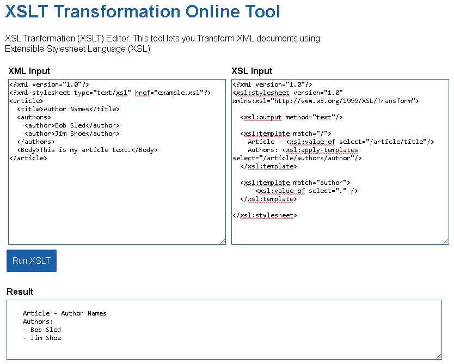Screen dimensions: 454x364
Task: Click the XSL Tranformation Editor description text
Action: [x=162, y=44]
